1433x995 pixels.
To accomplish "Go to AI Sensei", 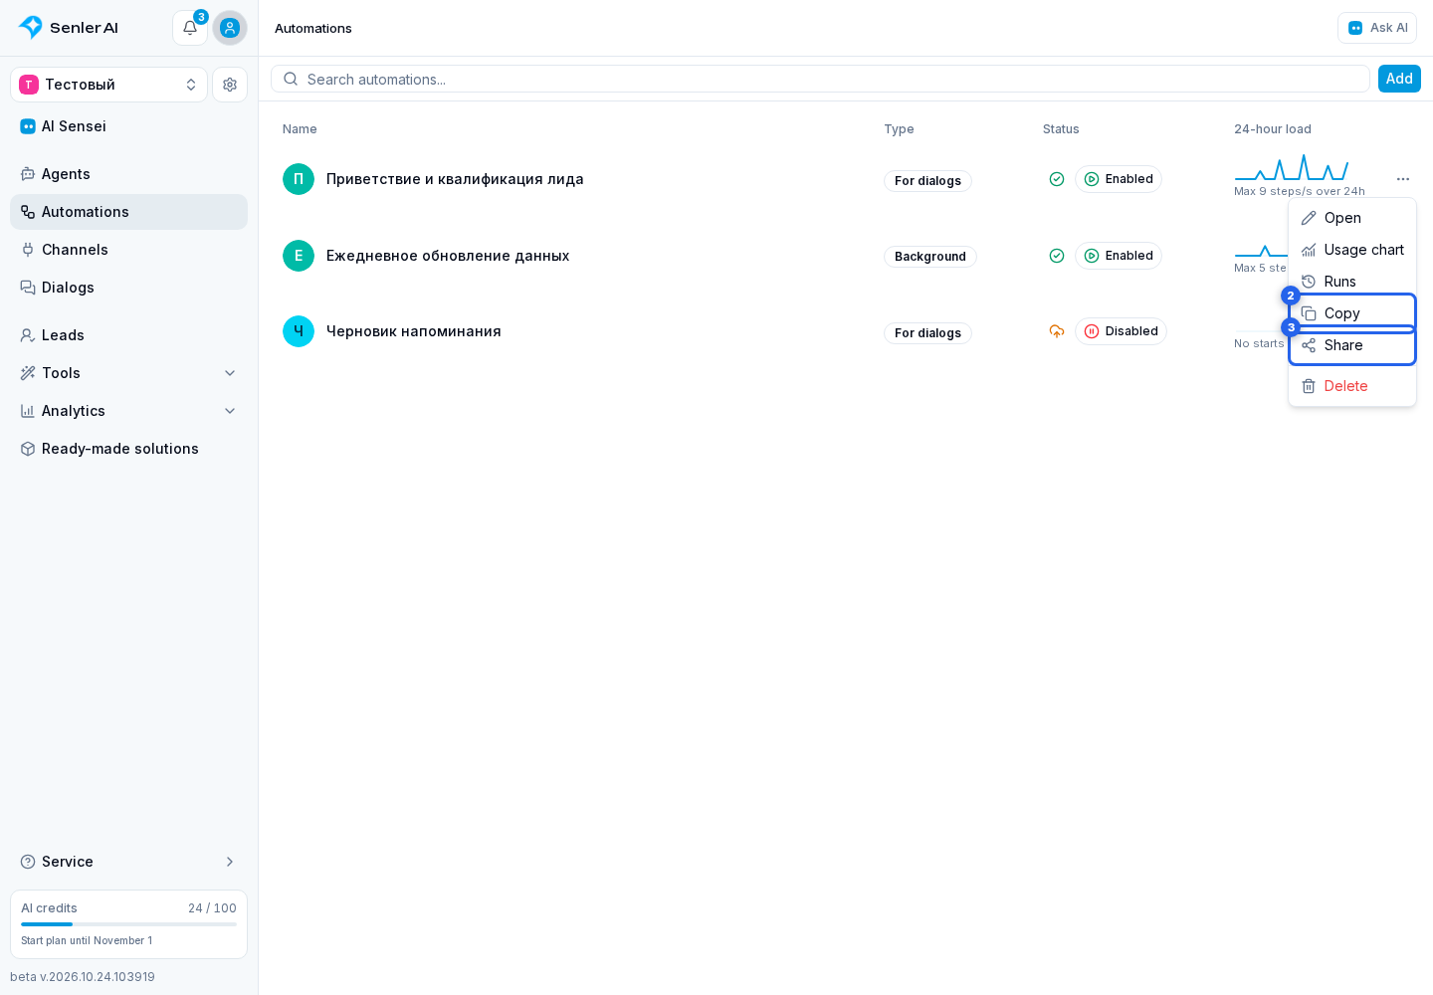I will pyautogui.click(x=129, y=126).
